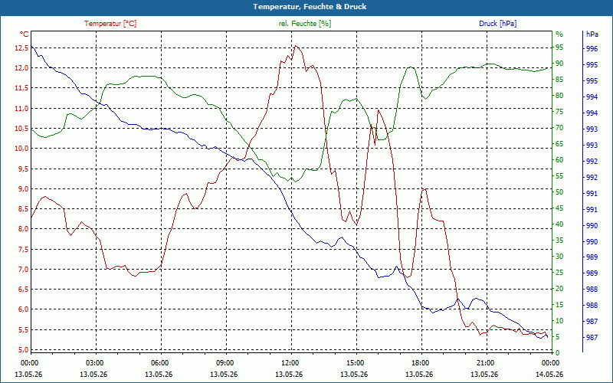This screenshot has height=383, width=613.
Task: Click green humidity axis value "30"
Action: point(559,257)
